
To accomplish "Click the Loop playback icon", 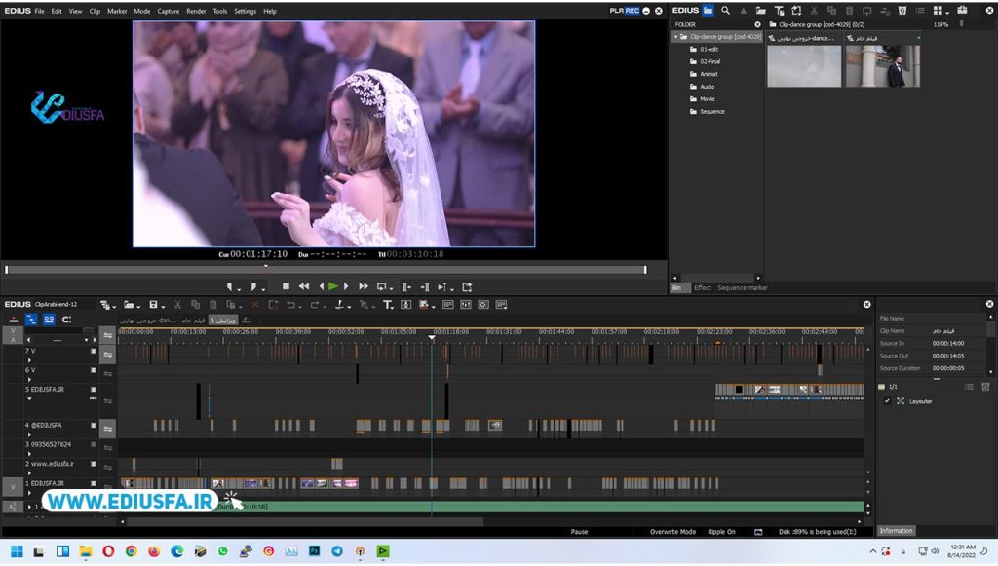I will click(381, 287).
